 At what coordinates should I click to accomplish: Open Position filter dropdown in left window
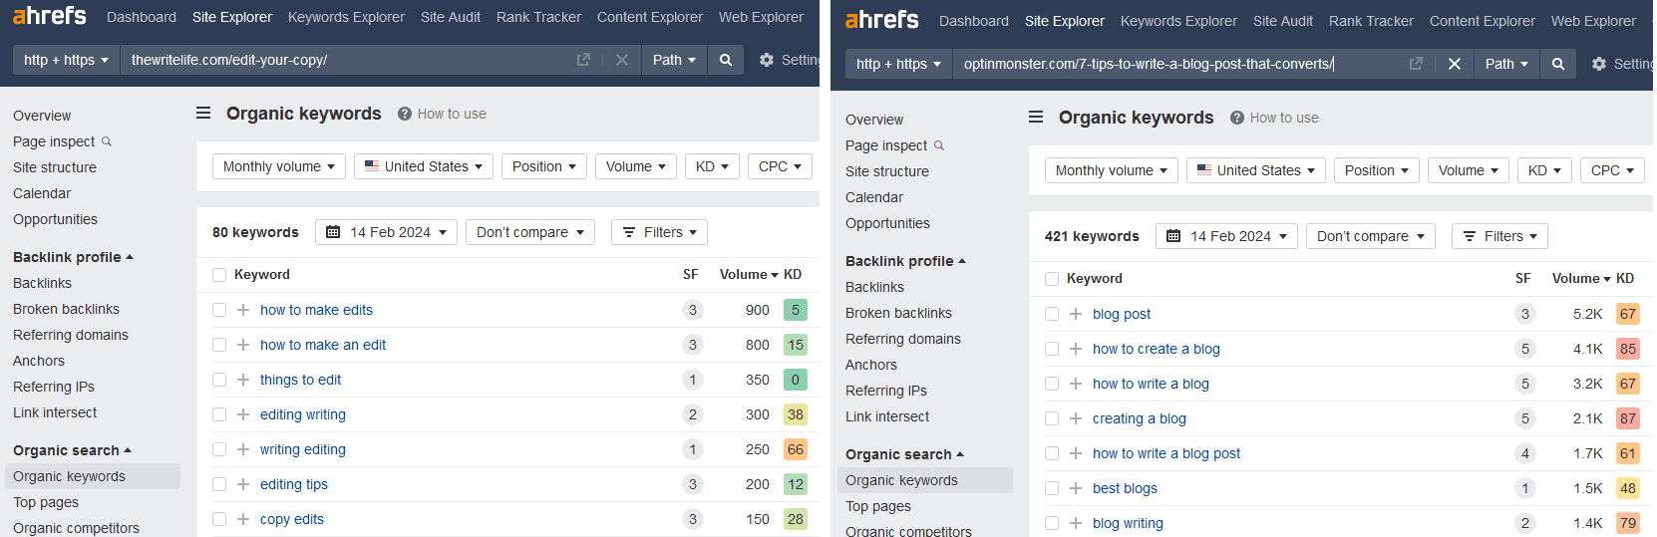tap(544, 166)
